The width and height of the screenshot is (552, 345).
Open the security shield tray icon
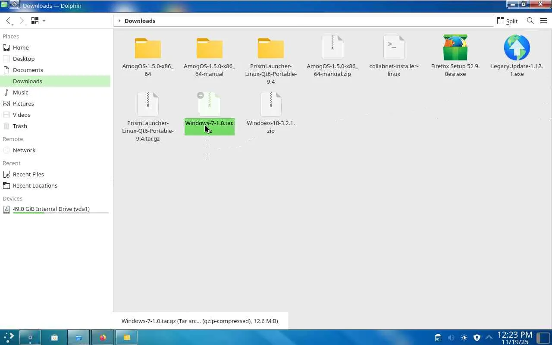coord(477,338)
